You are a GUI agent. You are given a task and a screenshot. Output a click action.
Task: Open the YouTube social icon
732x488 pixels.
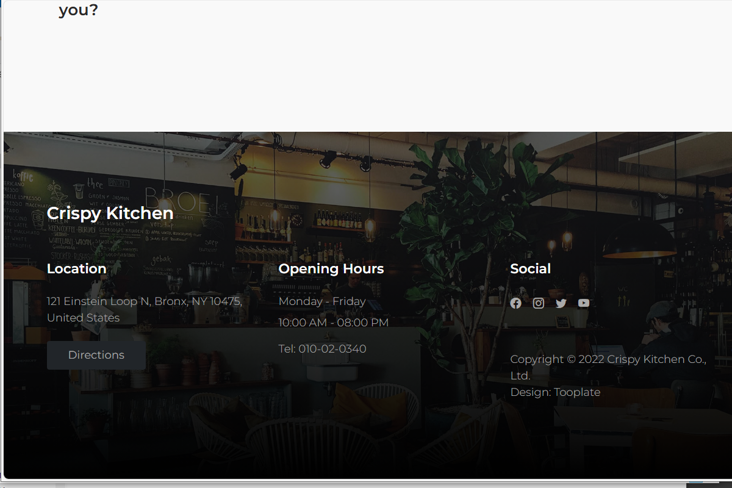[584, 303]
